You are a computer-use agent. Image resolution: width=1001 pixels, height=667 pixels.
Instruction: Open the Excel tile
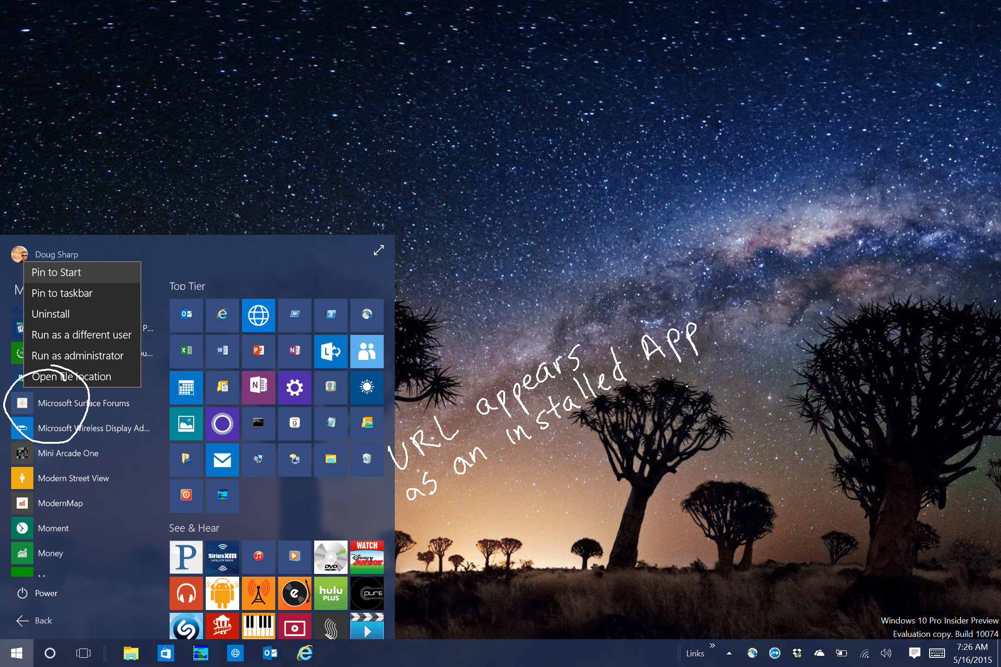(x=186, y=351)
